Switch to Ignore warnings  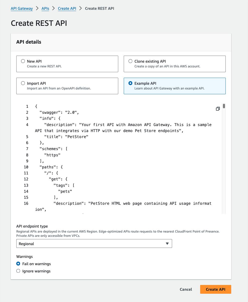click(x=18, y=271)
